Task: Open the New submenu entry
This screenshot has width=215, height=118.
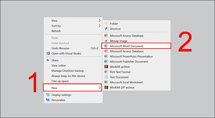Action: pos(72,88)
